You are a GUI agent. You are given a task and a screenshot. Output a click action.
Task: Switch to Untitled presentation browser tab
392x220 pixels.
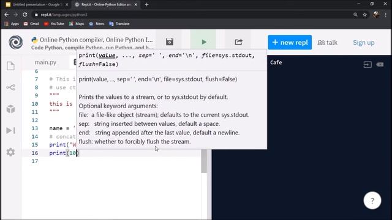tap(37, 4)
